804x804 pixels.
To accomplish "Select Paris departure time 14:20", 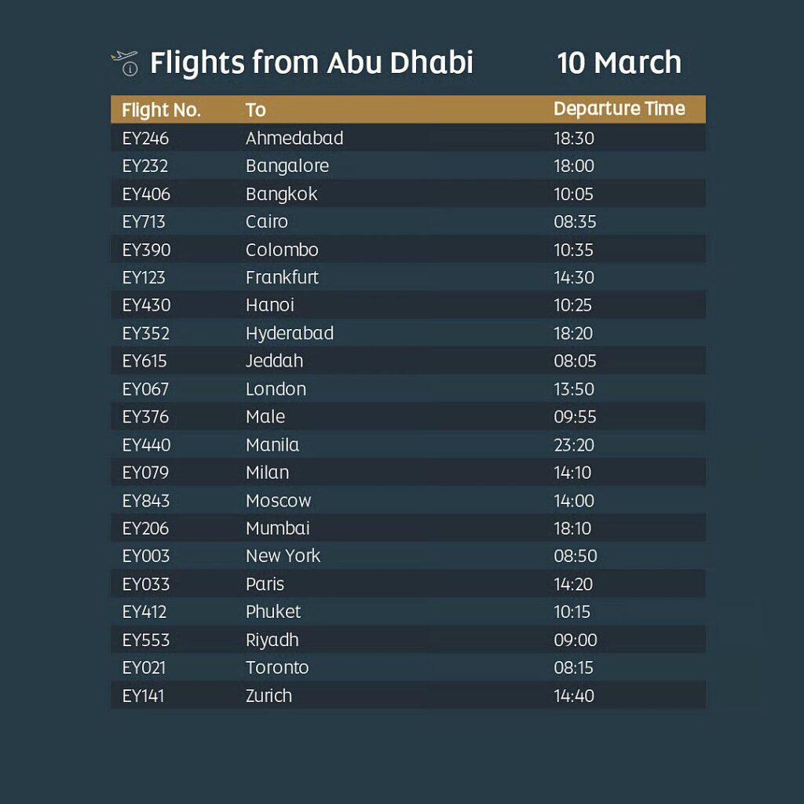I will click(573, 584).
